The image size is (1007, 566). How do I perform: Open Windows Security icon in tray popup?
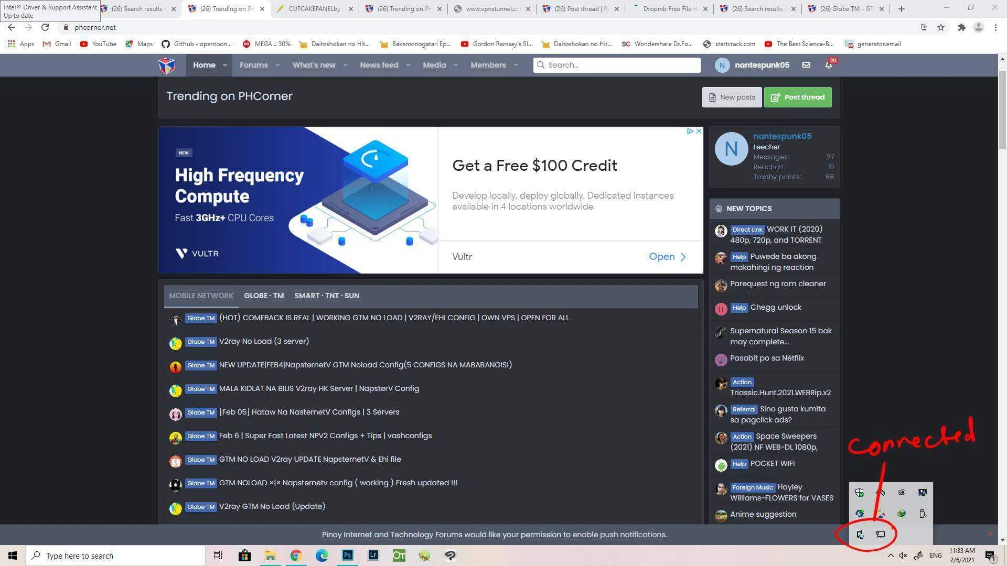tap(860, 492)
